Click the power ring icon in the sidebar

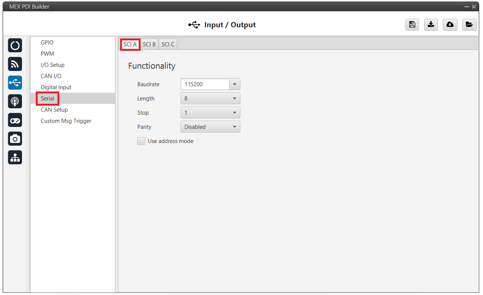(x=15, y=45)
